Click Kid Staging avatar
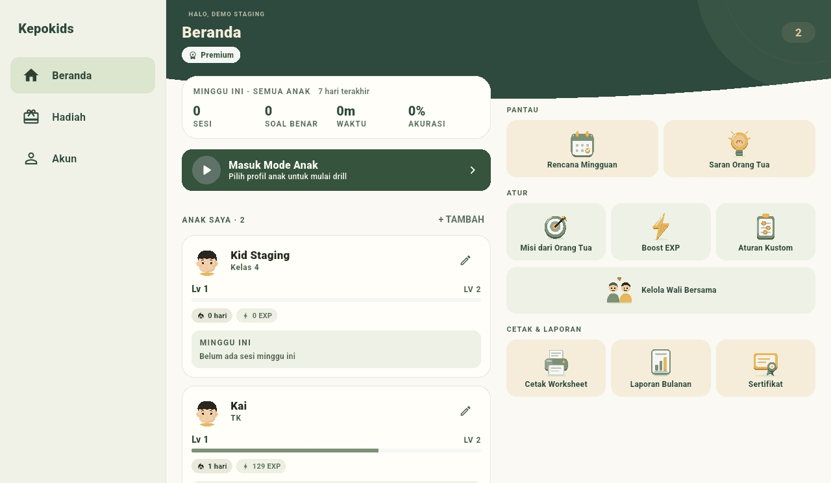The height and width of the screenshot is (483, 831). tap(207, 263)
